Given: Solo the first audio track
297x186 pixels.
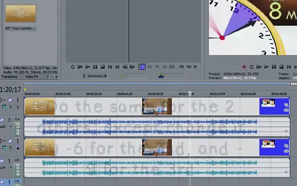Looking at the screenshot, I should tap(9, 120).
